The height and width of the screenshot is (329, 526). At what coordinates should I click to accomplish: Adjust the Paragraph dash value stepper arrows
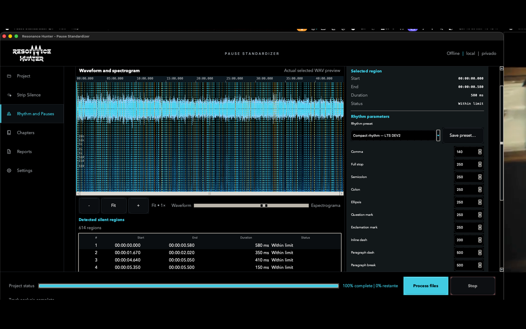pyautogui.click(x=480, y=253)
